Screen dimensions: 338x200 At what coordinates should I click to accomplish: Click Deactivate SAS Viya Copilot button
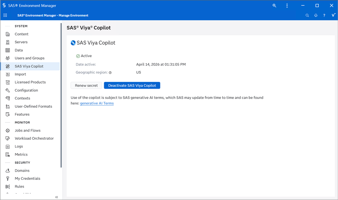pyautogui.click(x=132, y=86)
